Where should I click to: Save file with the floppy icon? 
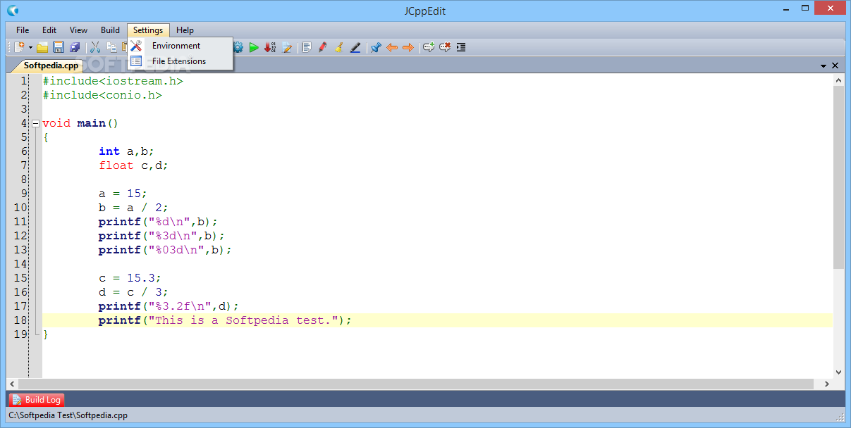coord(59,47)
